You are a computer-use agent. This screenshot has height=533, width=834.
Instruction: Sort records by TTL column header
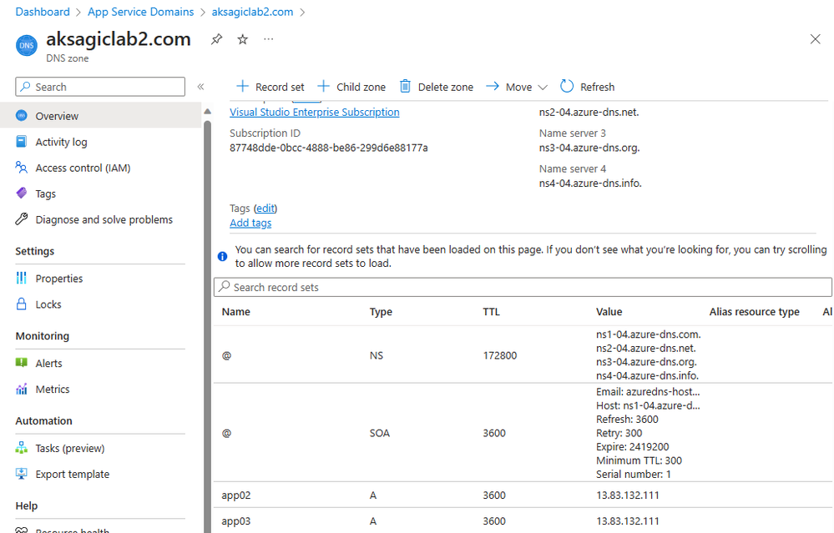(x=492, y=312)
